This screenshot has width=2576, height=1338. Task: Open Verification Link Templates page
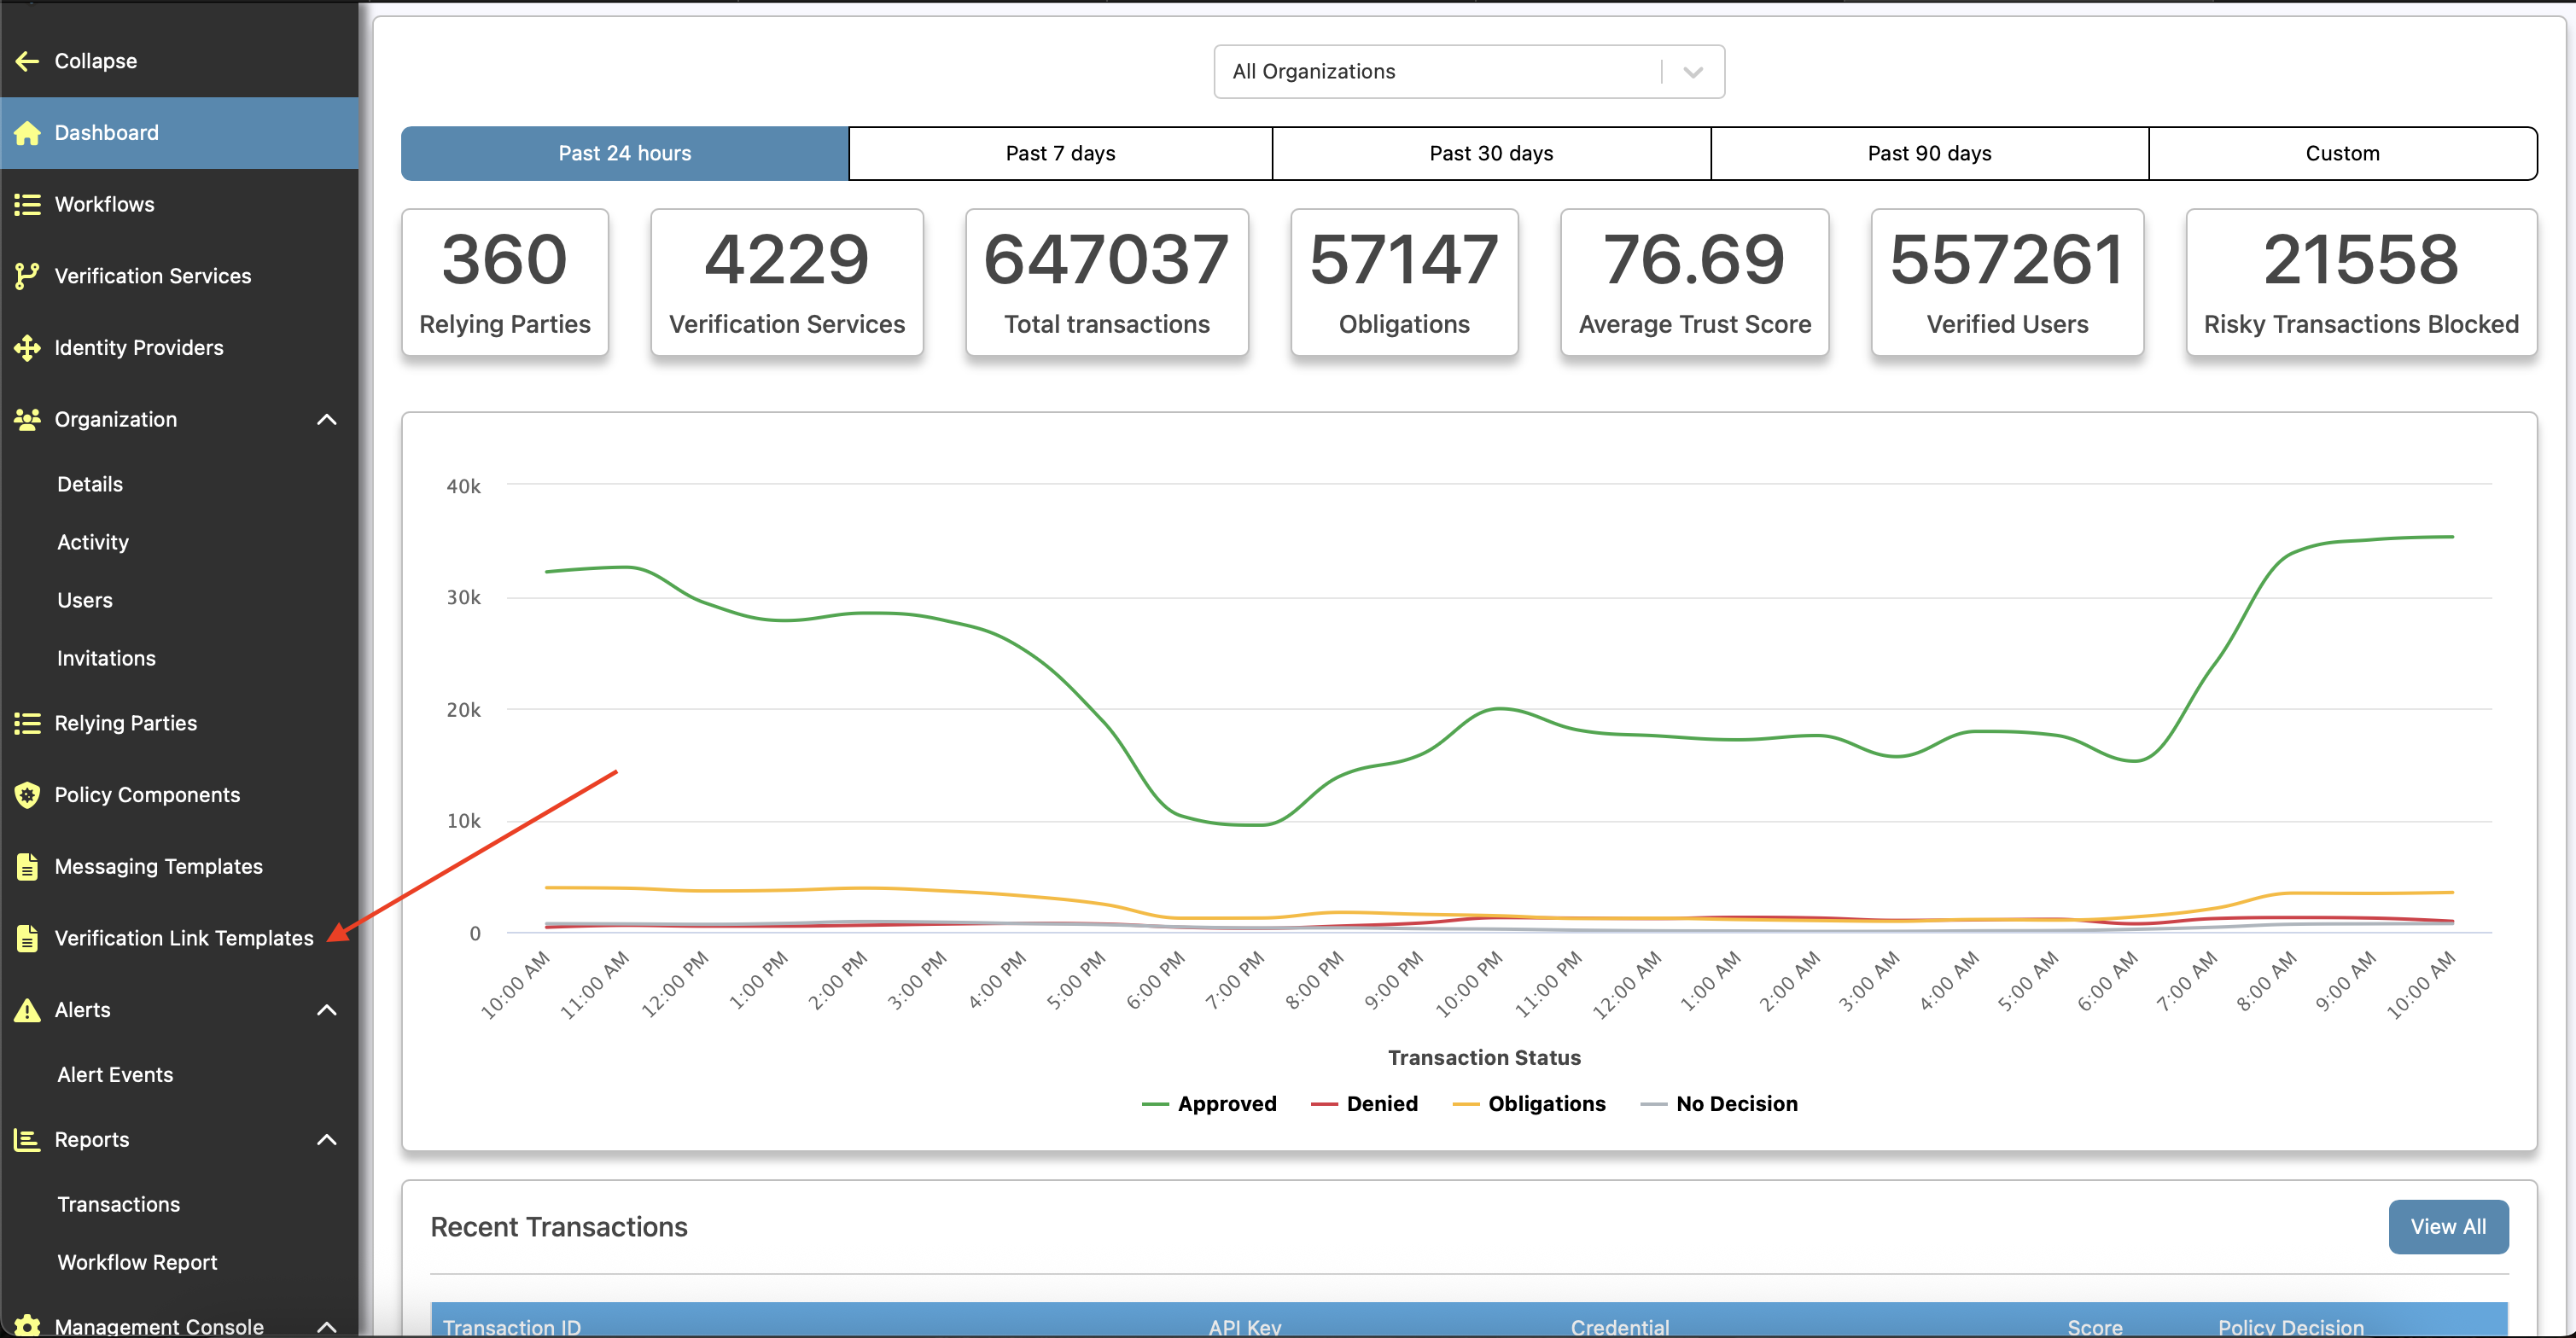point(184,939)
